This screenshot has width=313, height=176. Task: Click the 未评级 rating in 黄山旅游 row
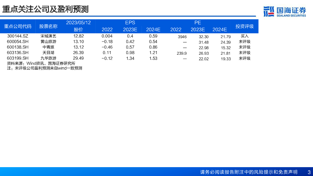pyautogui.click(x=245, y=42)
